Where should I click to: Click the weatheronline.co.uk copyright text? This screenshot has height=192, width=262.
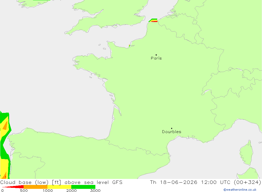(240, 190)
